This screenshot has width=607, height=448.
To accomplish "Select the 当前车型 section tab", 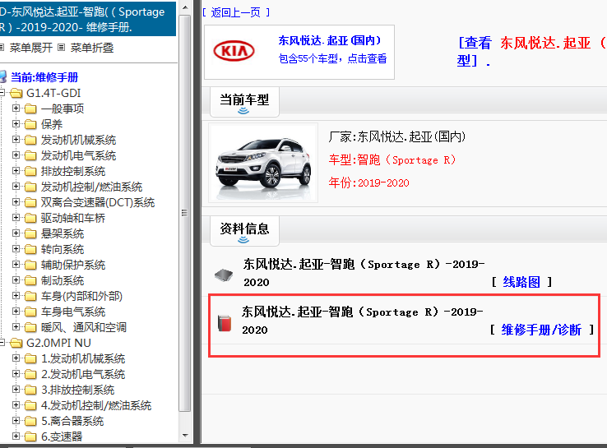I will 244,102.
